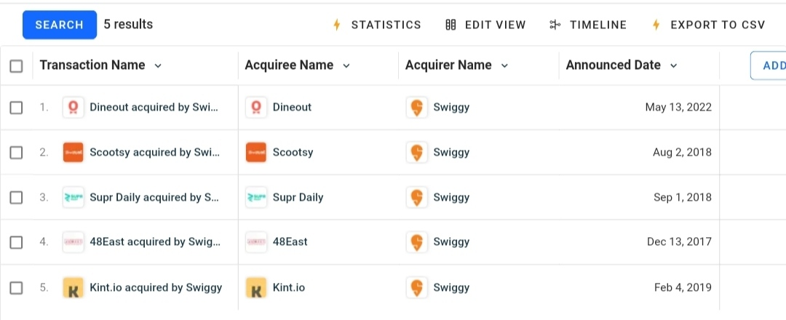Open the Edit View option
The height and width of the screenshot is (320, 786).
(x=485, y=25)
